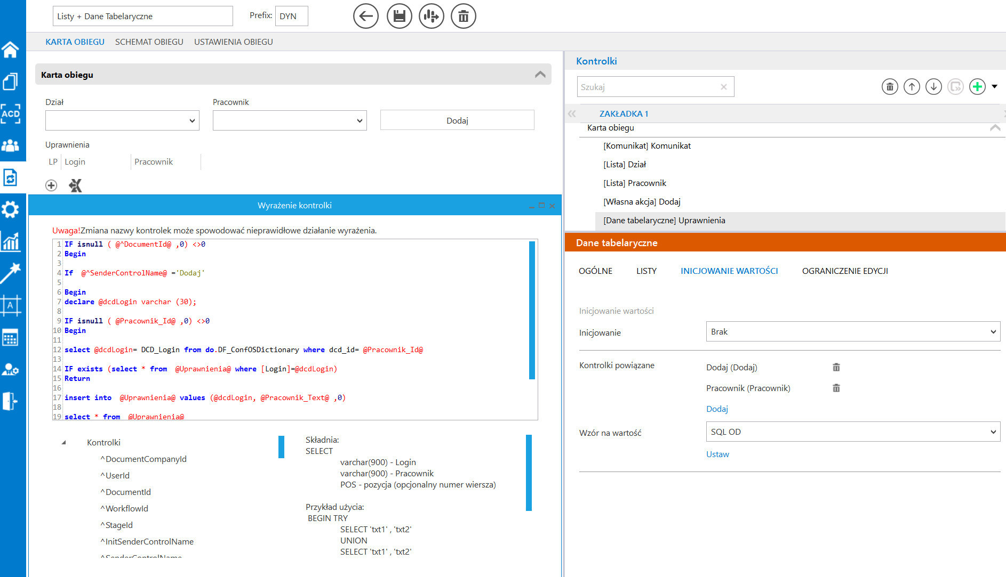
Task: Open the home icon in left sidebar
Action: (x=11, y=50)
